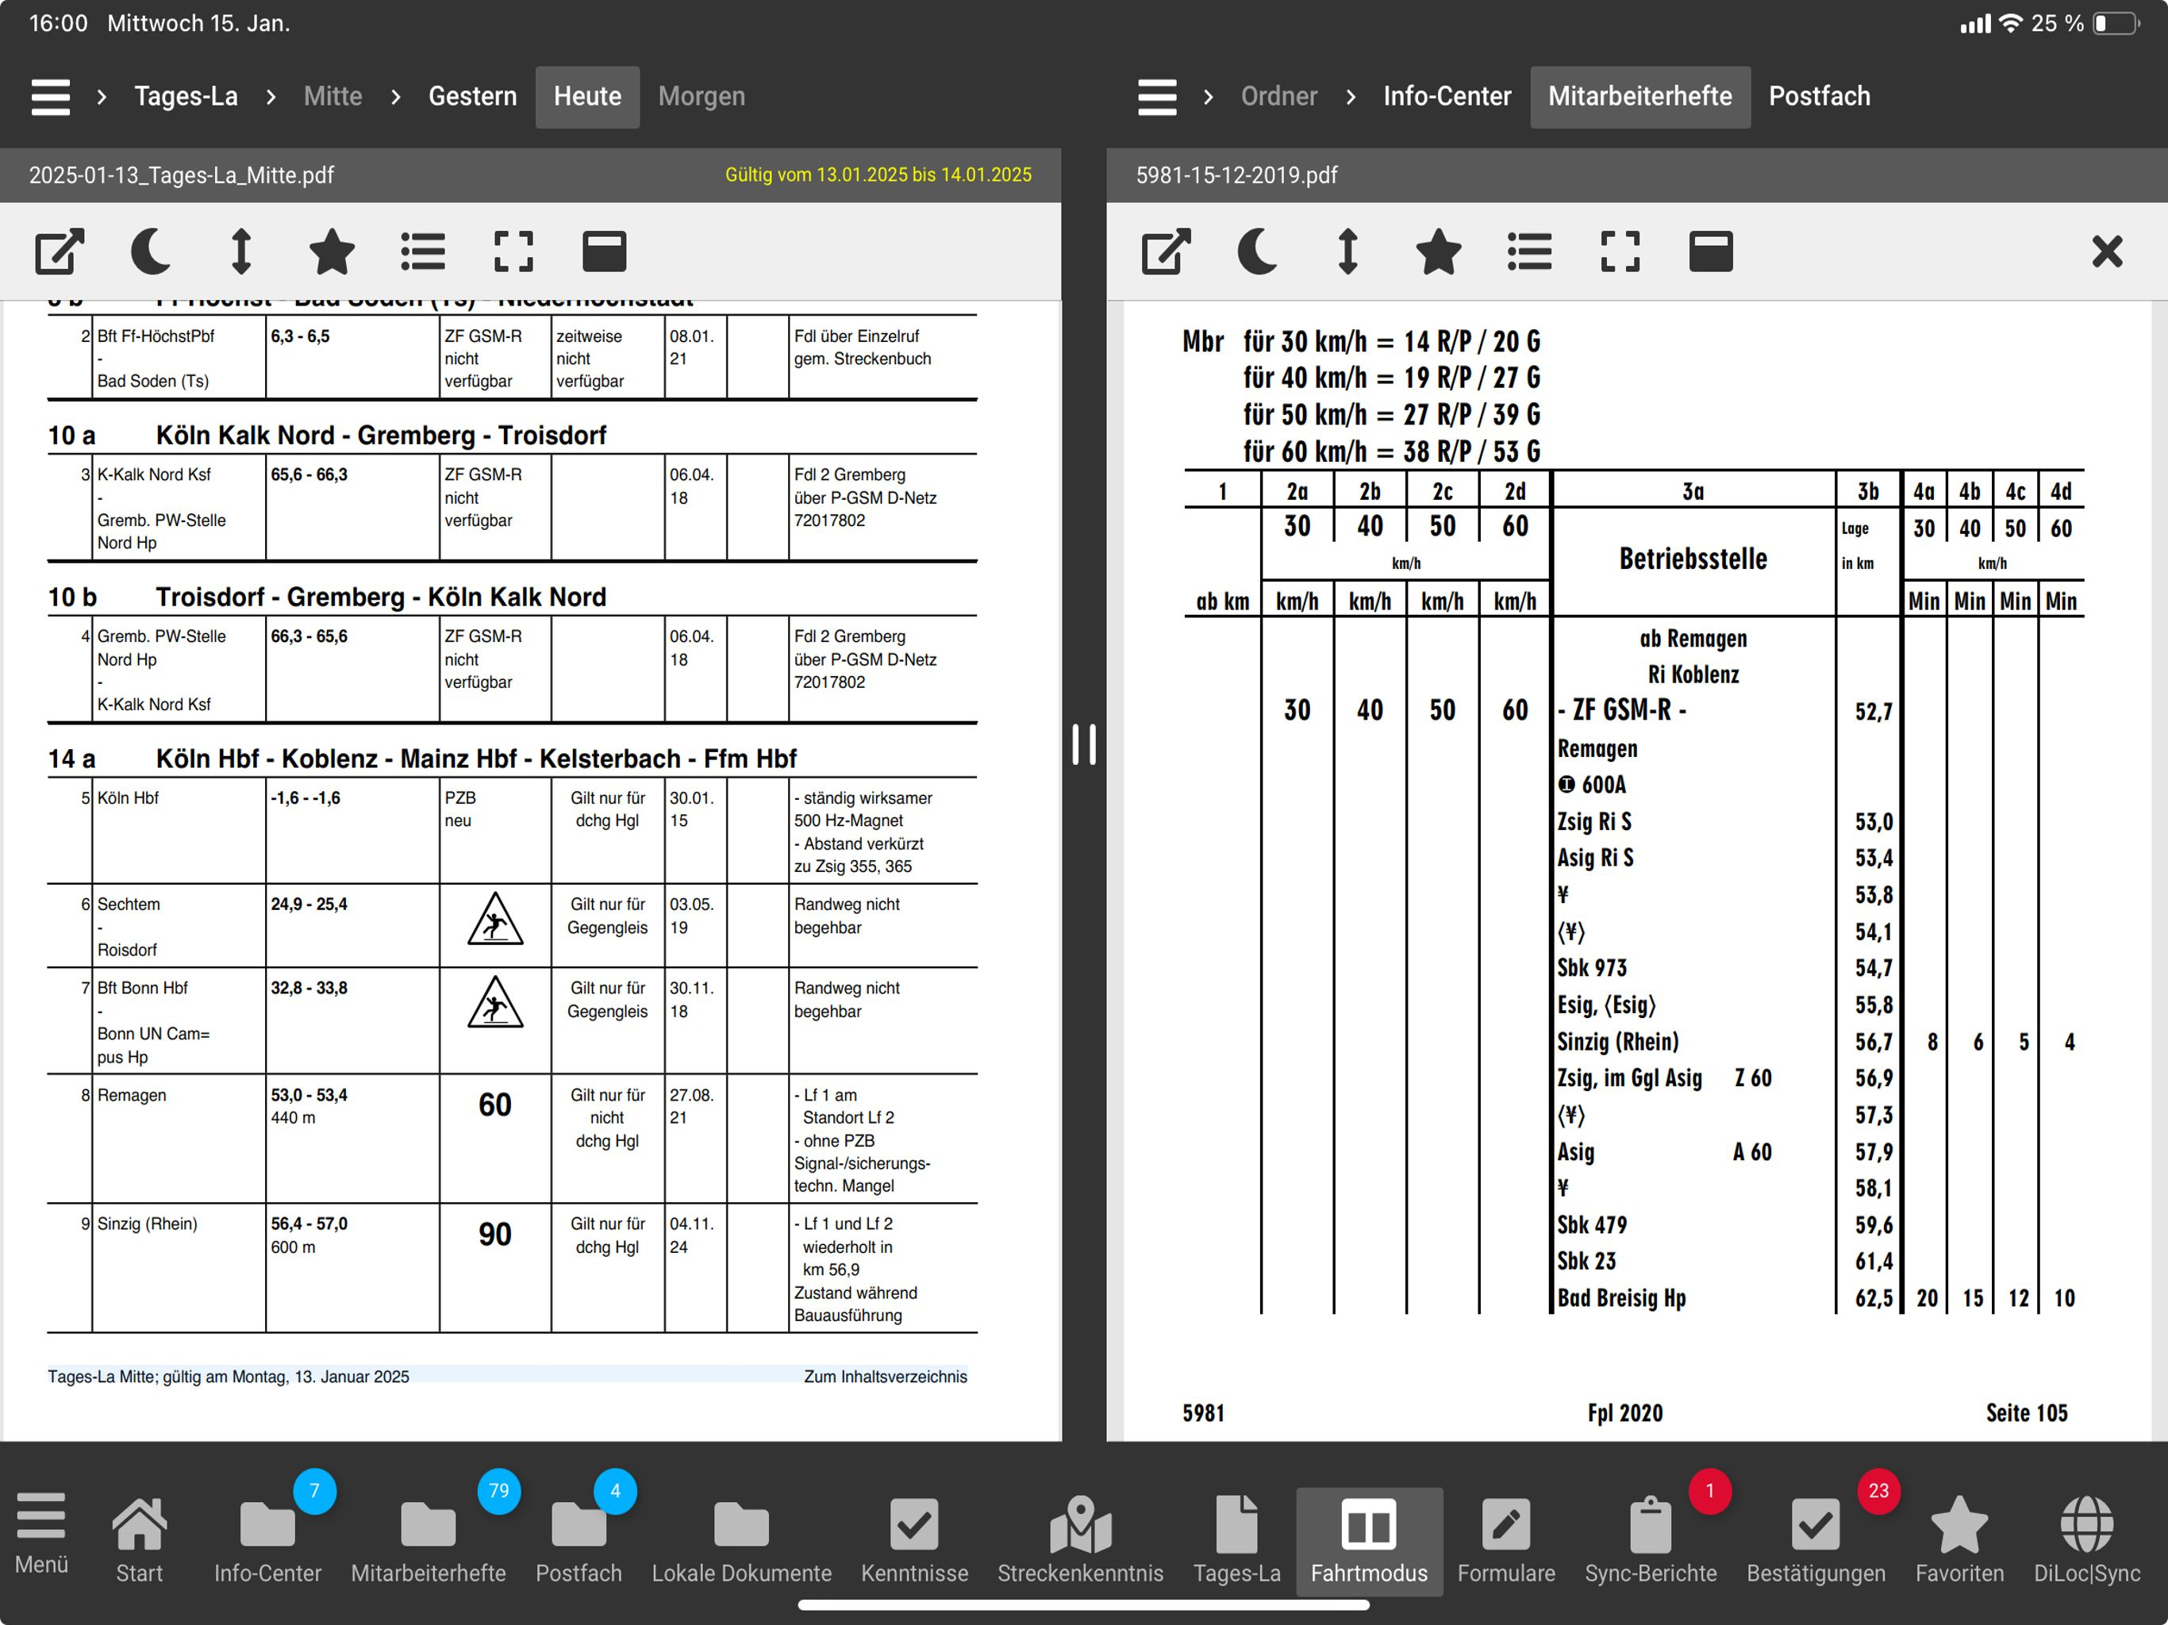Select the Remagen row in Tages-La table

click(x=513, y=1139)
